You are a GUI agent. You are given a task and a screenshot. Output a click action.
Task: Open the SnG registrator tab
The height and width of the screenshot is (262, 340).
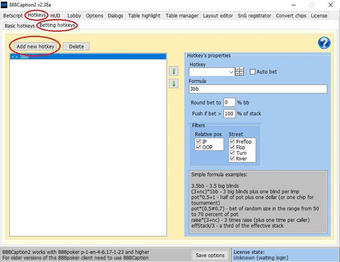255,15
